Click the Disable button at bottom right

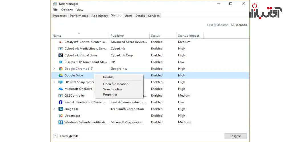pyautogui.click(x=236, y=136)
